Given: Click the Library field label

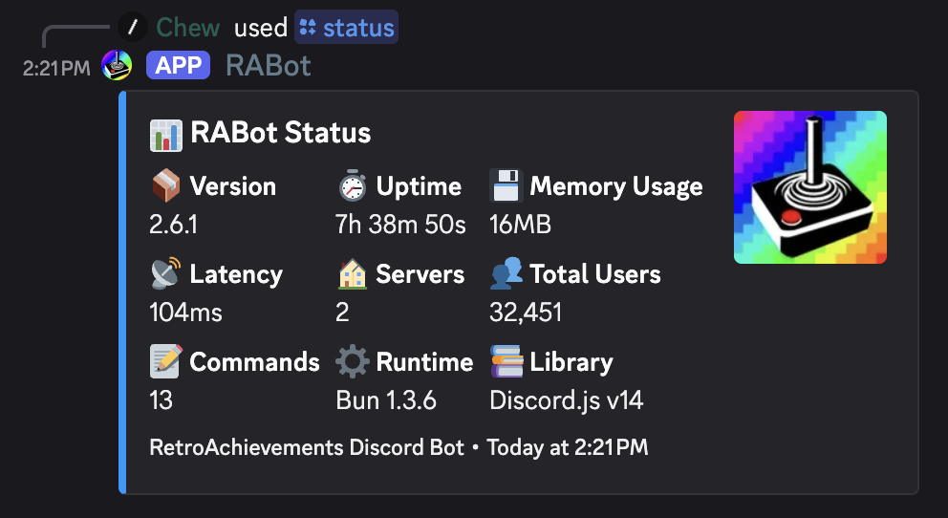Looking at the screenshot, I should [571, 362].
